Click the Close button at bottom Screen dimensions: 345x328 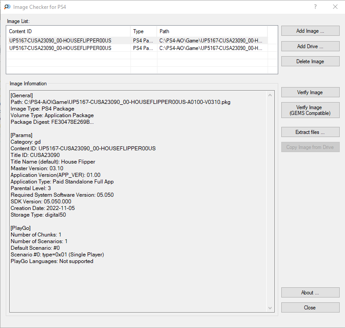(x=310, y=308)
